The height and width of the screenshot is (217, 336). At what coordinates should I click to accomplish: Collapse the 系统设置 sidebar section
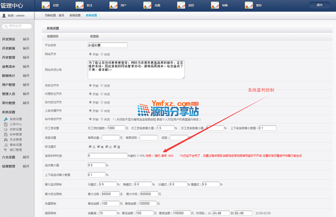click(27, 112)
